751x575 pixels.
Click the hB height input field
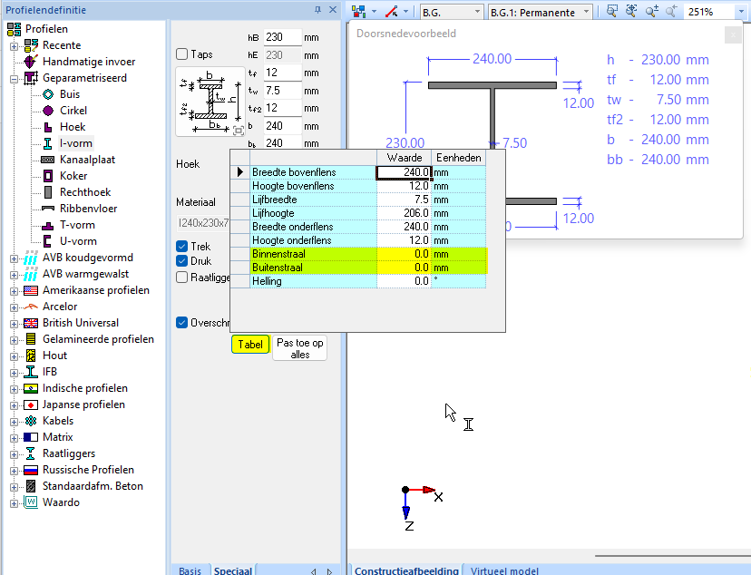[283, 37]
